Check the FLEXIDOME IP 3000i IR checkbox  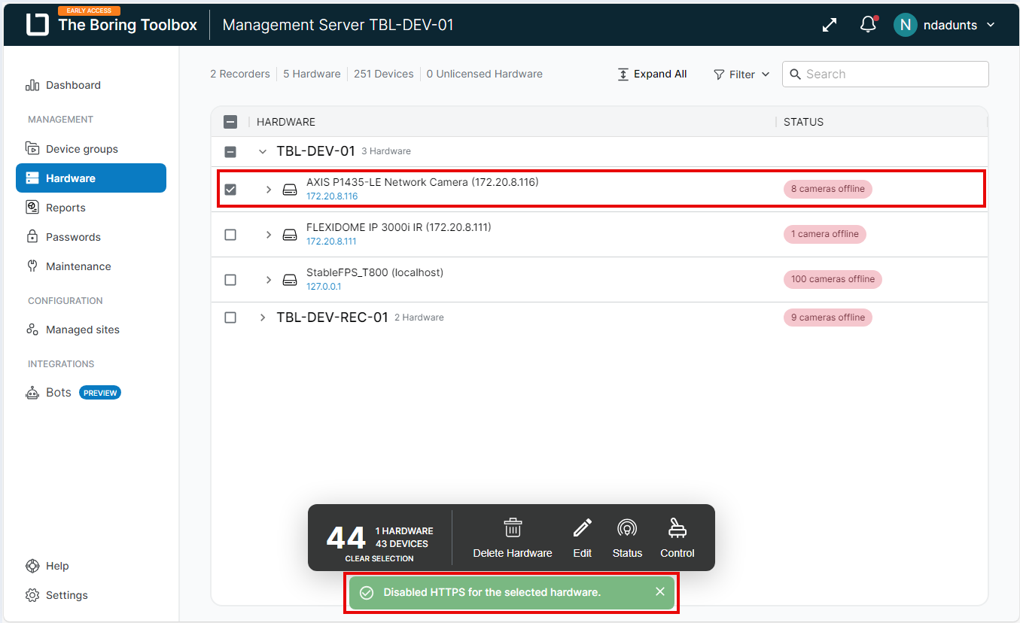230,235
